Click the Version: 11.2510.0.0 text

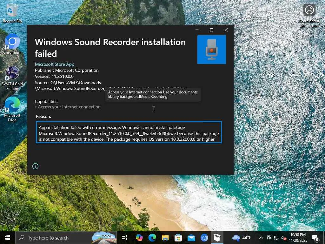point(54,76)
